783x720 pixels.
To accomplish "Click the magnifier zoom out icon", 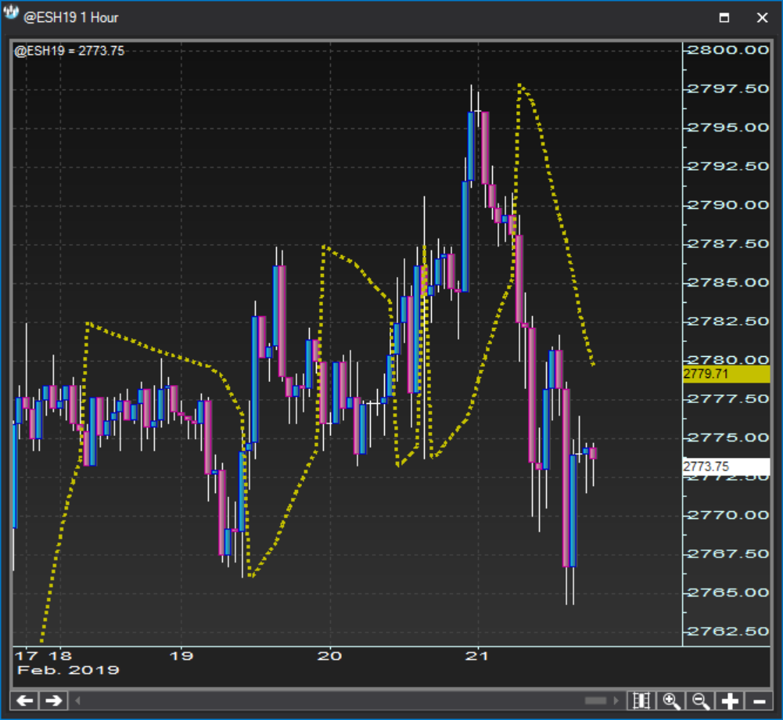I will [x=700, y=701].
